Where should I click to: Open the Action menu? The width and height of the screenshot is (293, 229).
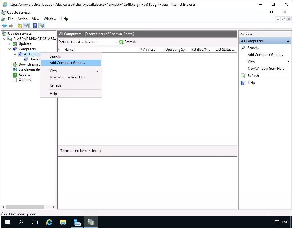click(x=22, y=19)
